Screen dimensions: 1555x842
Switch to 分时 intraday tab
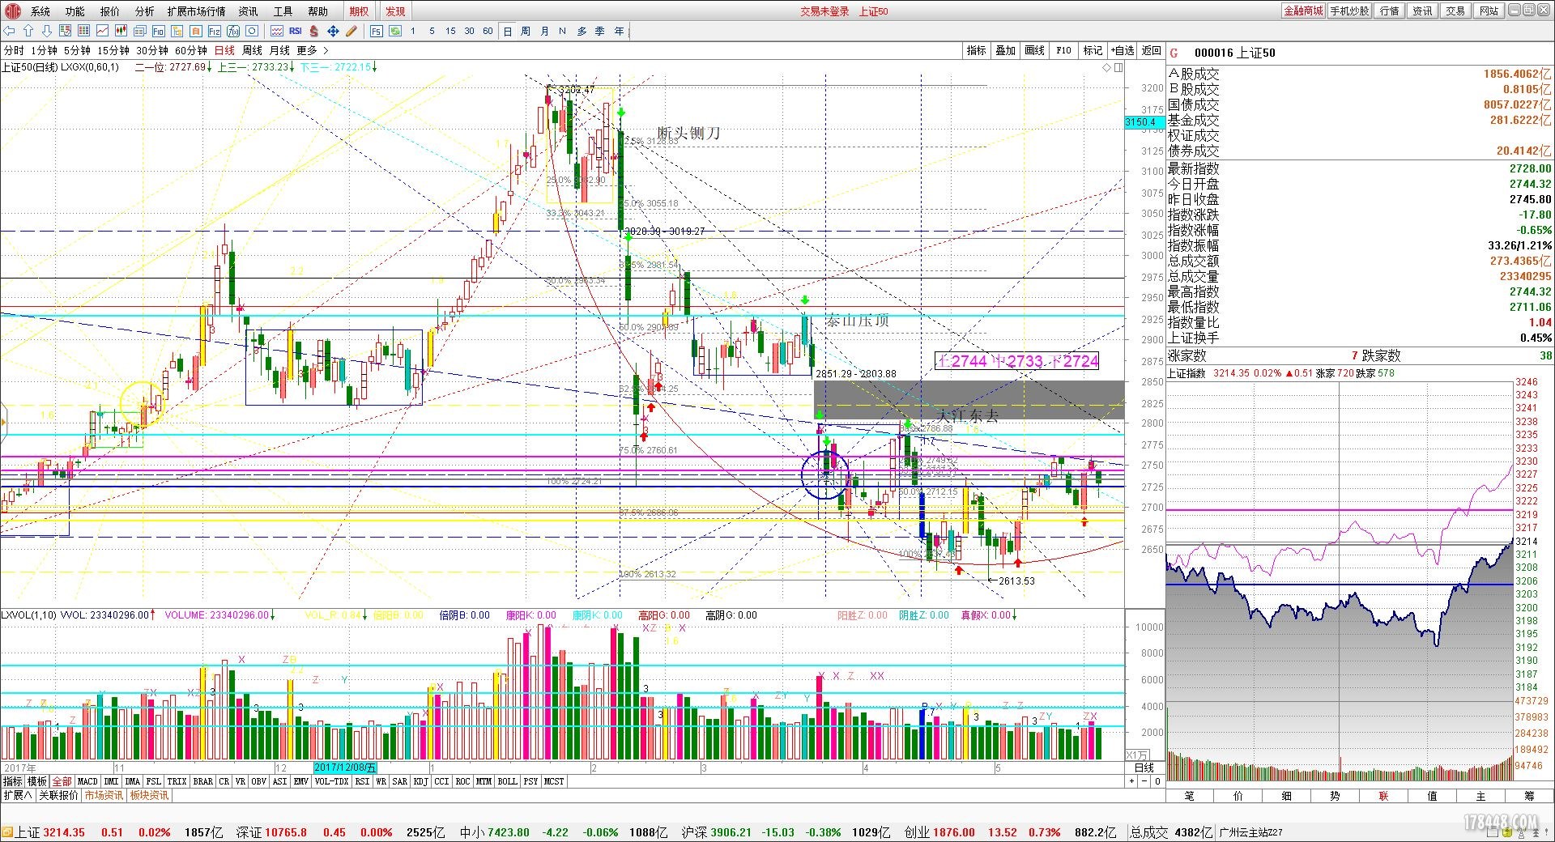coord(14,50)
